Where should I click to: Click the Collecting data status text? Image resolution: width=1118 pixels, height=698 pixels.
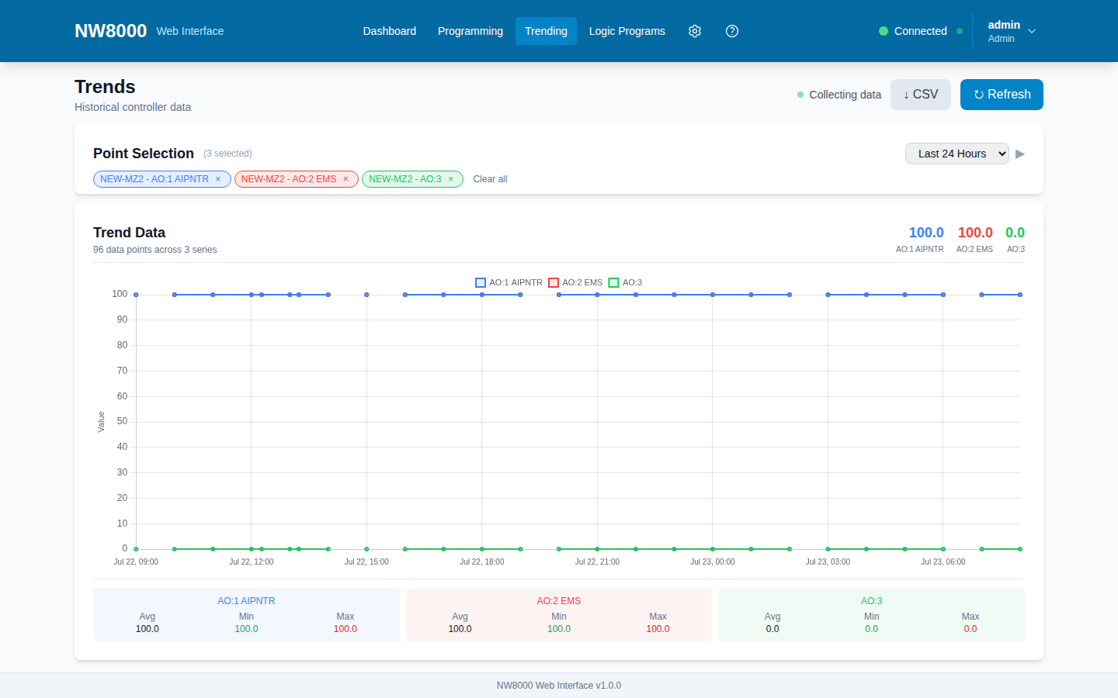tap(845, 95)
